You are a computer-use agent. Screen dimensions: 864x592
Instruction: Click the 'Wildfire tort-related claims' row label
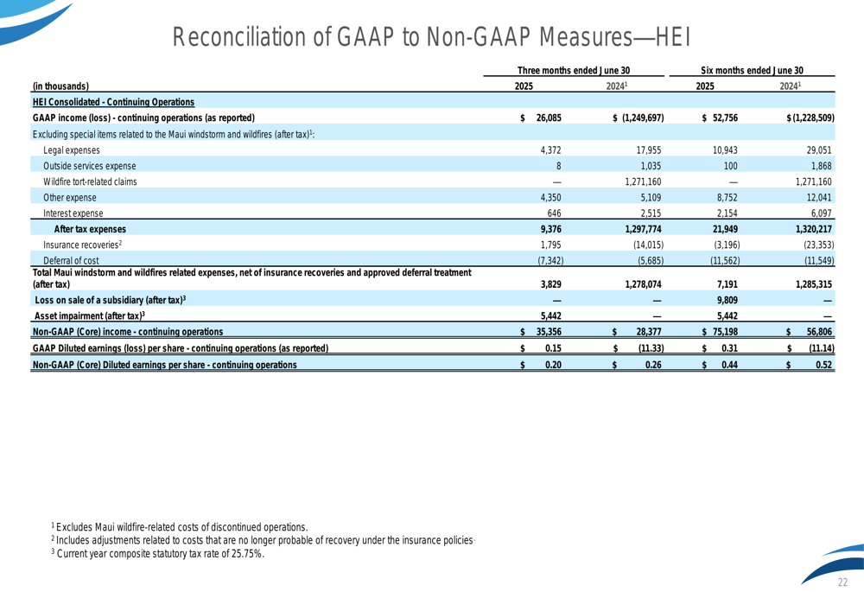point(90,181)
